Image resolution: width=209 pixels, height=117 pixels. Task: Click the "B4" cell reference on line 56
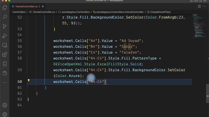coord(93,46)
